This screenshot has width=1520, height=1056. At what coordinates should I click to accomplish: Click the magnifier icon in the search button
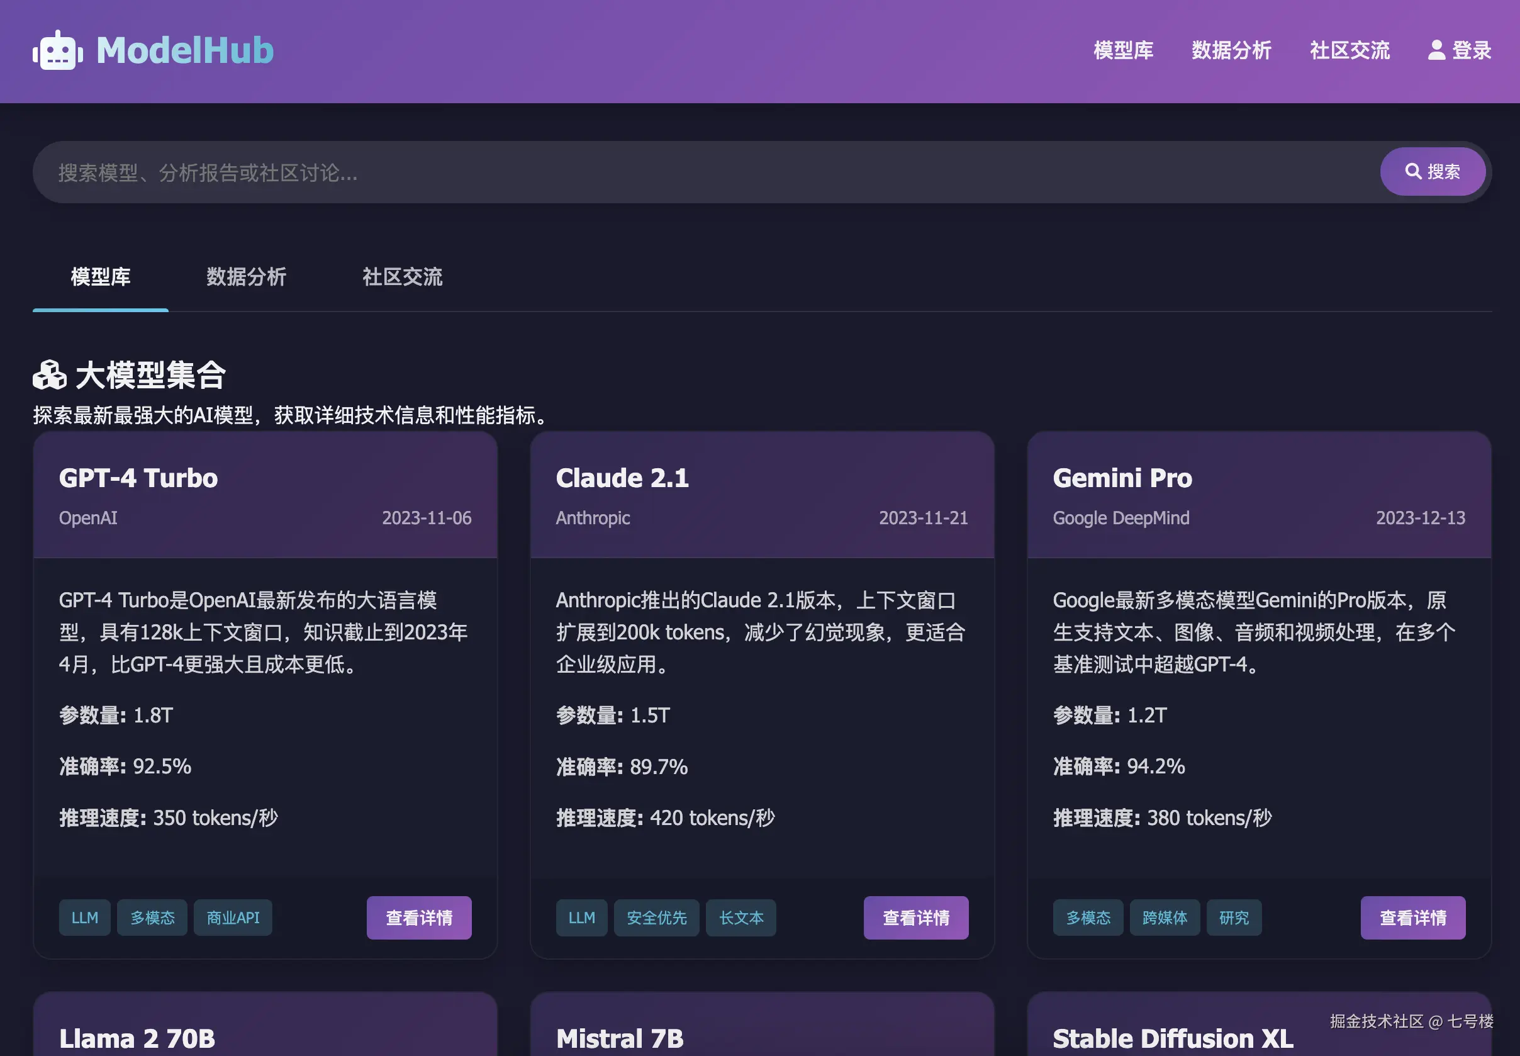[1414, 171]
